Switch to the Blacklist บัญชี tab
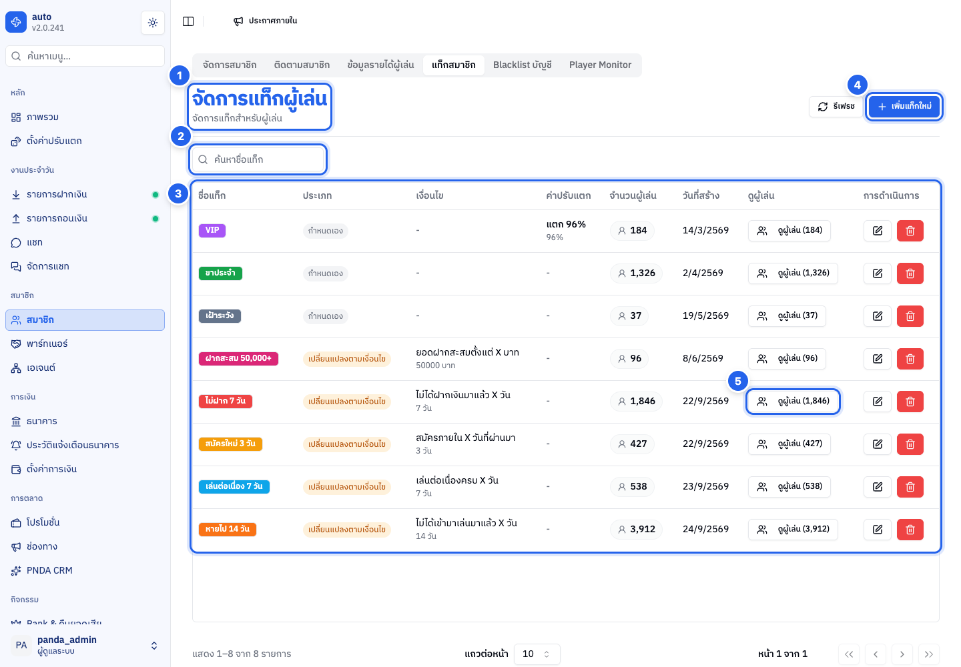 (x=523, y=65)
